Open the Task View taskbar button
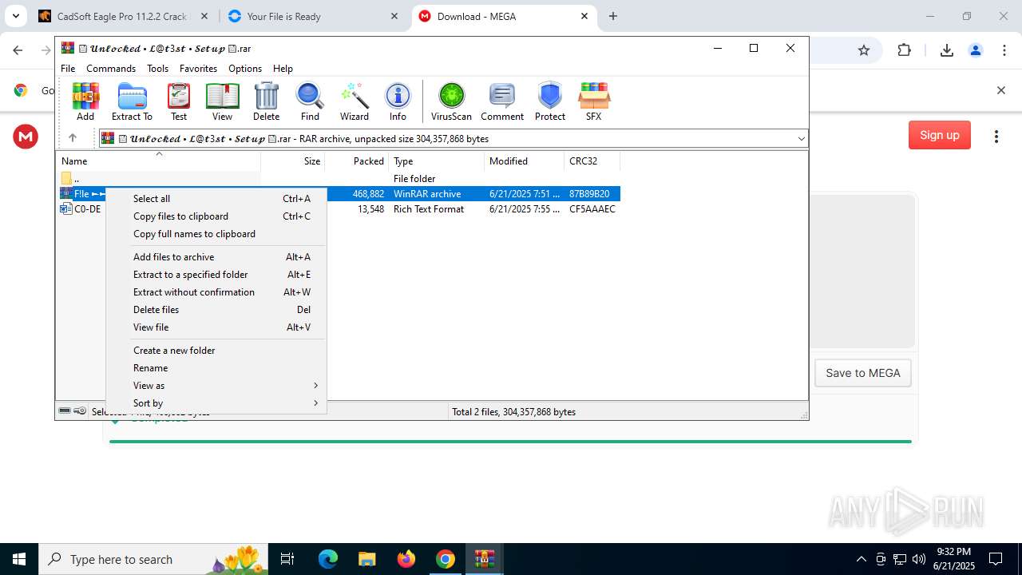The height and width of the screenshot is (575, 1022). [288, 559]
